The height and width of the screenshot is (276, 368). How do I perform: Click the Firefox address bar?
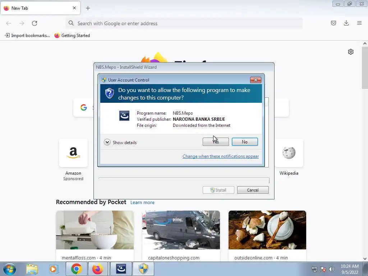click(184, 23)
